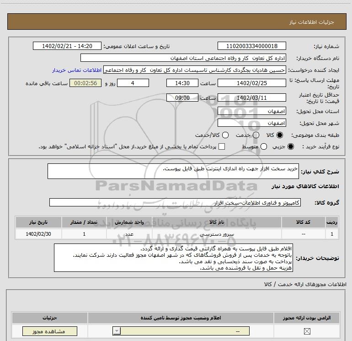This screenshot has width=352, height=341.
Task: Click the تعداد / مقدار column header
Action: point(84,222)
